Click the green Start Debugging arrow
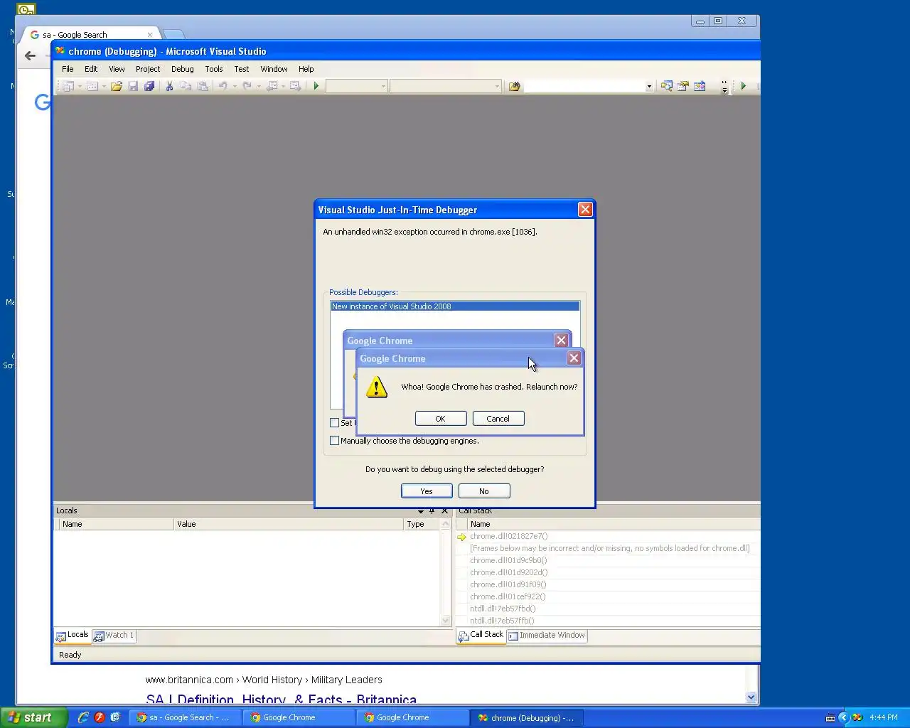The width and height of the screenshot is (910, 728). click(x=316, y=86)
